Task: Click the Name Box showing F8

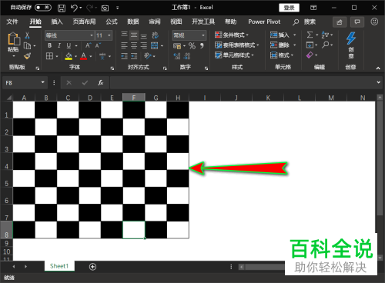Action: [25, 82]
